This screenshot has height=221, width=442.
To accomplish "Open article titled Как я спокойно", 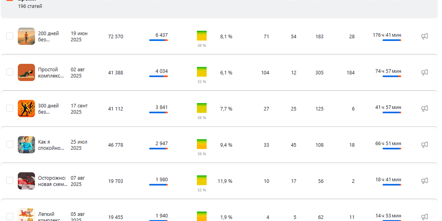I will pyautogui.click(x=51, y=145).
